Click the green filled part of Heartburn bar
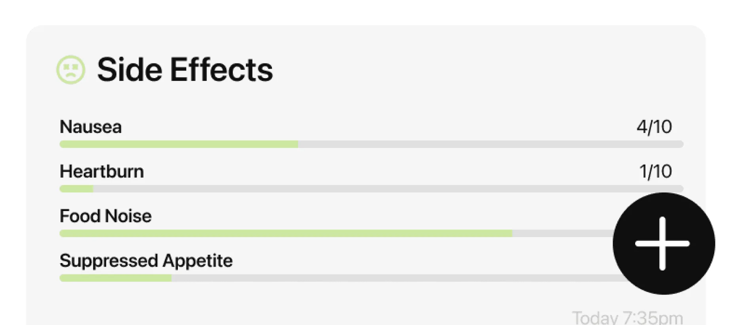732x325 pixels. pyautogui.click(x=76, y=189)
